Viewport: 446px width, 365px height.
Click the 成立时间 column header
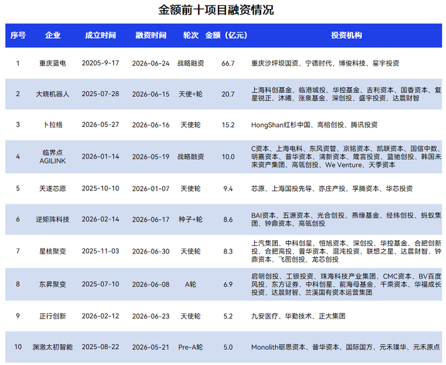[101, 35]
